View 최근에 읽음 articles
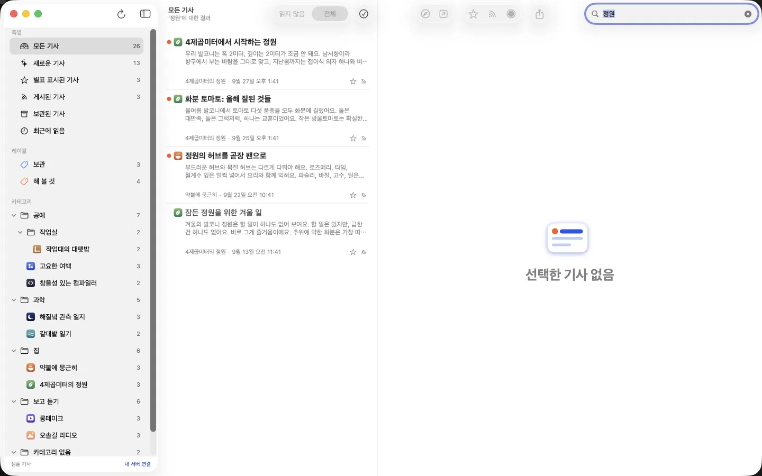Viewport: 762px width, 476px height. [x=76, y=131]
